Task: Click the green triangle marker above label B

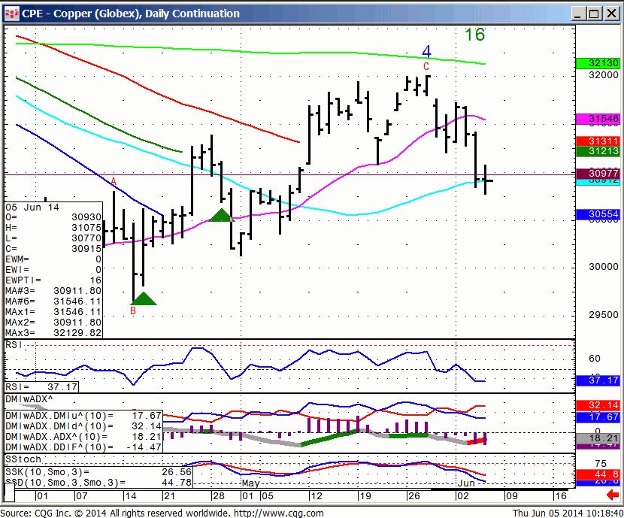Action: click(x=144, y=298)
